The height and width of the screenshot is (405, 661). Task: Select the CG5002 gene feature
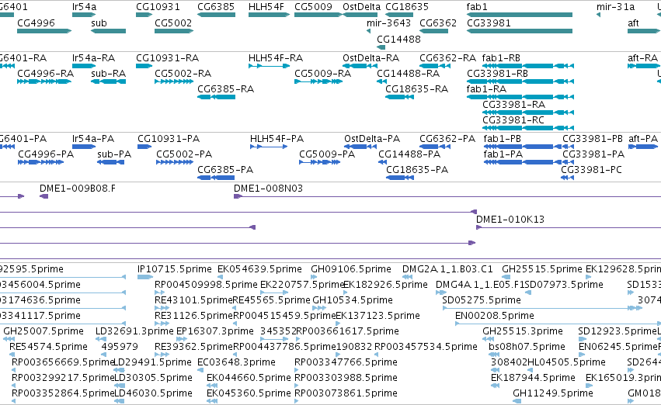coord(174,31)
